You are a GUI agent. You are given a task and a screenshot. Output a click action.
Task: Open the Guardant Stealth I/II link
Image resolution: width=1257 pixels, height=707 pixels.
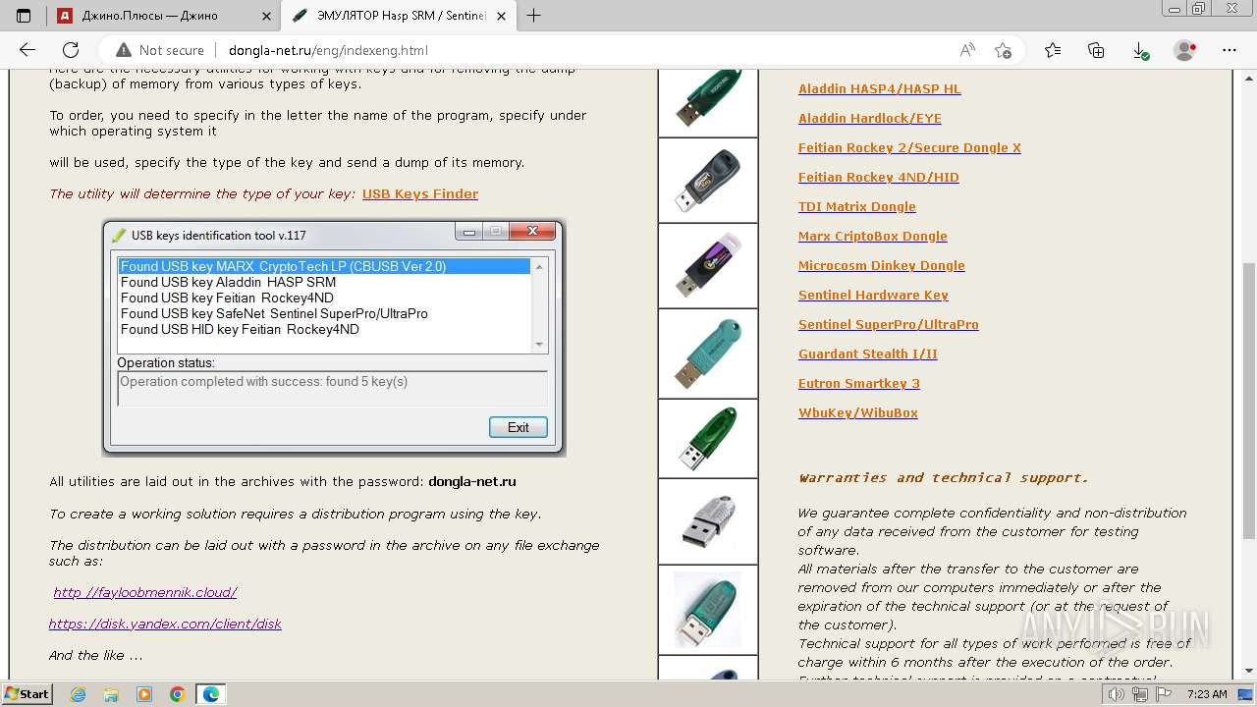[868, 353]
